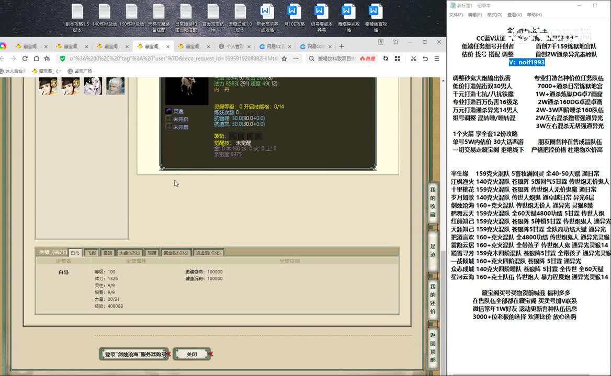Screen dimensions: 611x376
Task: Reload the current browser page
Action: [x=25, y=58]
